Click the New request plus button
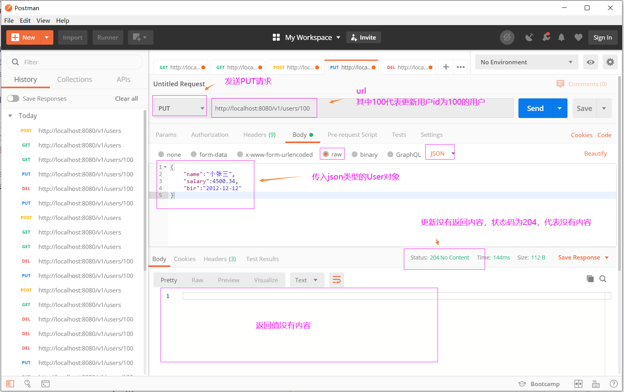This screenshot has height=392, width=624. 24,37
